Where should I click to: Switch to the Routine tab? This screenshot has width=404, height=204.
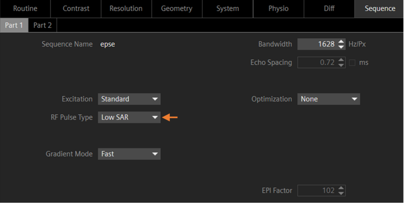click(25, 8)
